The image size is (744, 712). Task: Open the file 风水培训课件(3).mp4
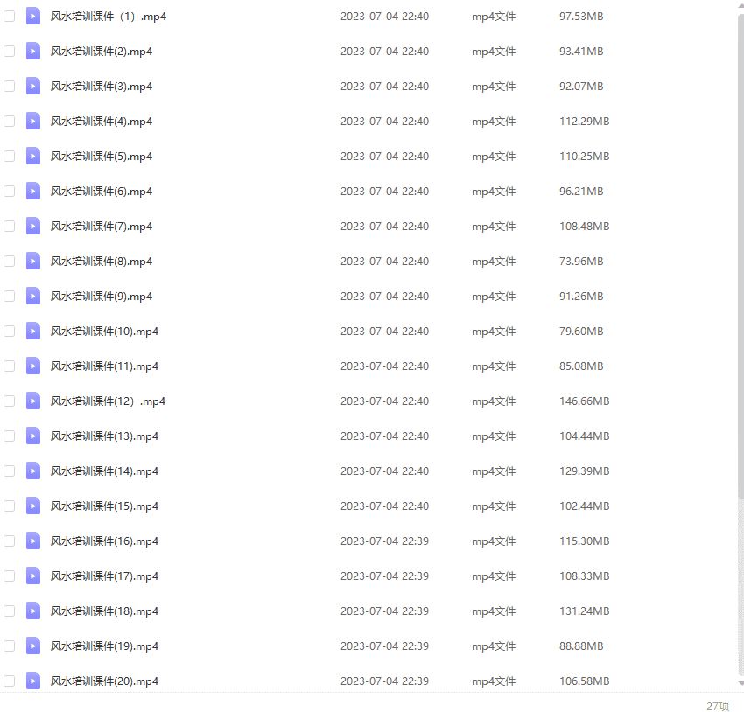102,87
